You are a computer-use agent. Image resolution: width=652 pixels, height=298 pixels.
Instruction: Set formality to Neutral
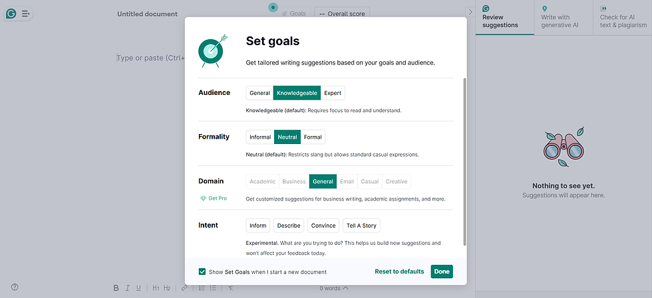[x=287, y=137]
